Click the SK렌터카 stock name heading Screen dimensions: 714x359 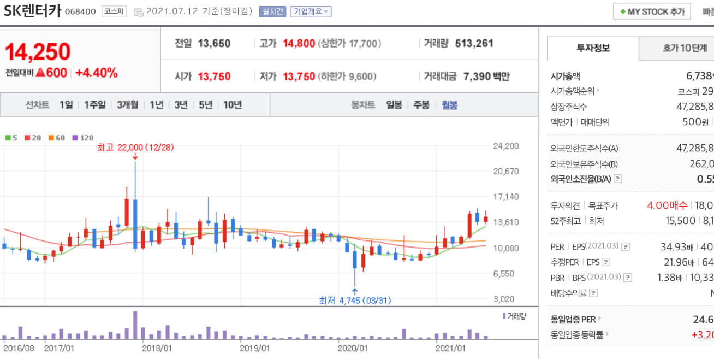coord(32,11)
